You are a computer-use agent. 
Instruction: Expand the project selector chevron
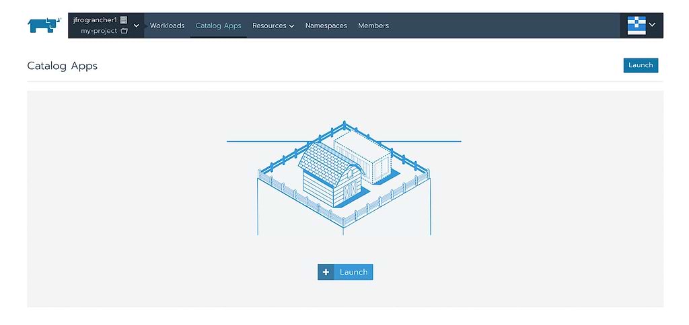(x=136, y=26)
